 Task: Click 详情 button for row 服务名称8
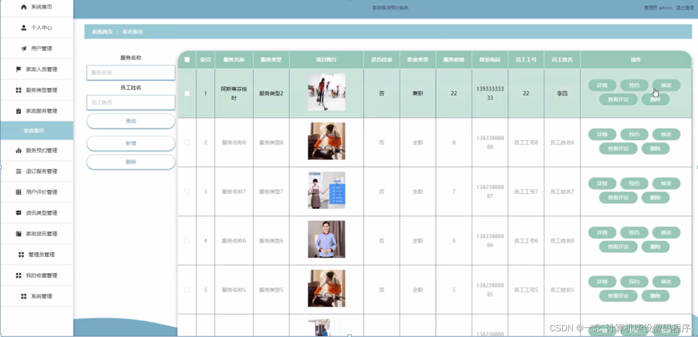pyautogui.click(x=602, y=134)
